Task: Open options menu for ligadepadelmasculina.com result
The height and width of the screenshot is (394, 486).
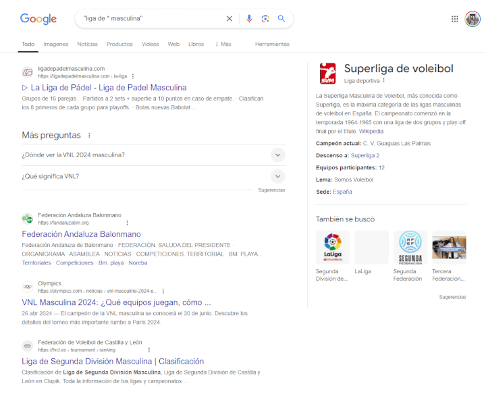Action: pyautogui.click(x=133, y=76)
